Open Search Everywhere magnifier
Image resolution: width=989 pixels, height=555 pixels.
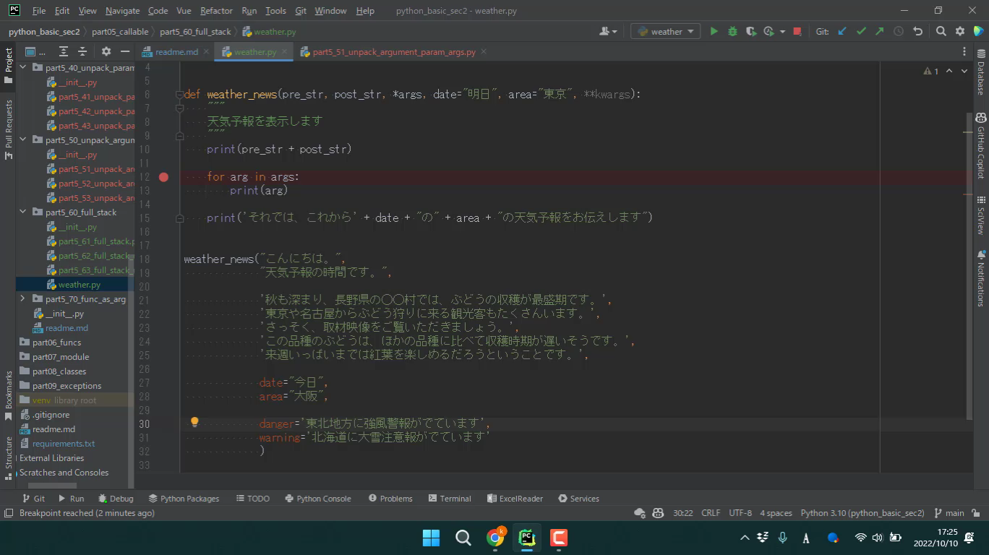[x=941, y=31]
